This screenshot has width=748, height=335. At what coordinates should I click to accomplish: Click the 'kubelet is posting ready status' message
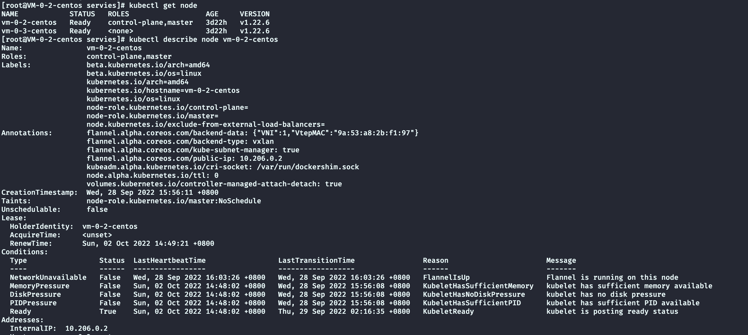click(612, 311)
